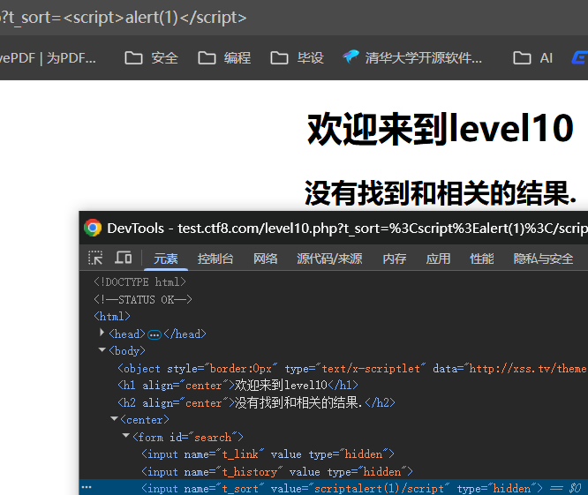588x495 pixels.
Task: Click the address bar URL text
Action: click(124, 18)
